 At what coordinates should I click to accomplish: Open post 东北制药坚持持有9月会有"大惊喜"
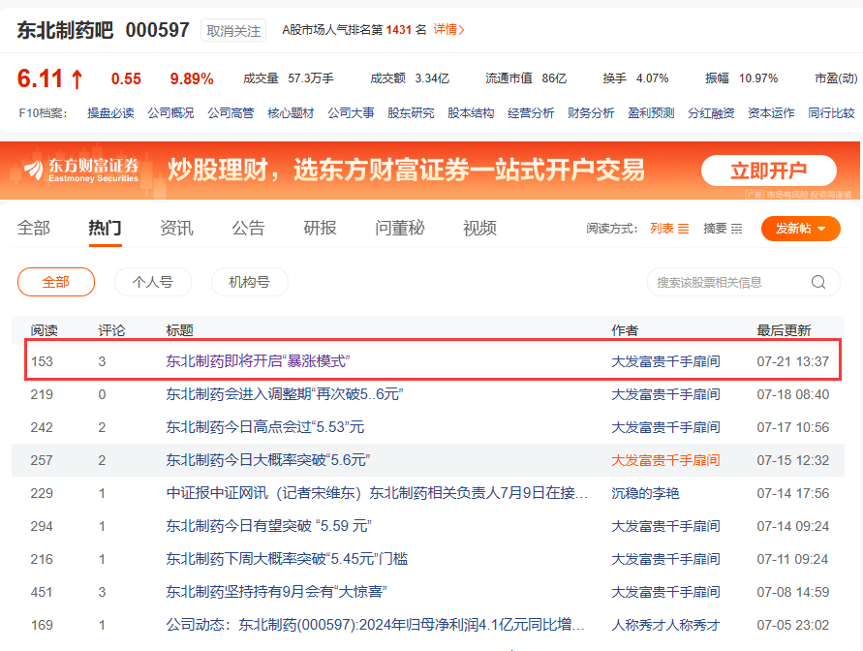point(276,592)
